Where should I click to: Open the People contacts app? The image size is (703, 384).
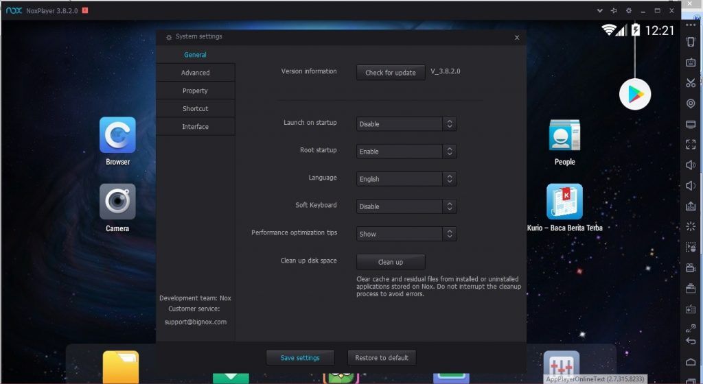564,135
